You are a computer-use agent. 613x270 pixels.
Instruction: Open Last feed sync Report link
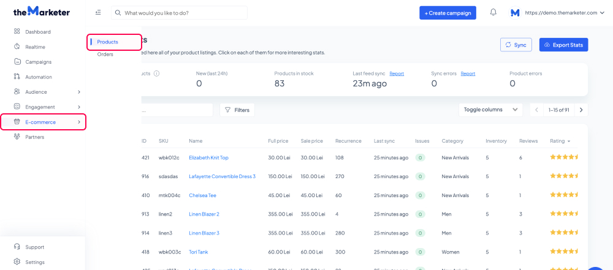click(x=397, y=73)
